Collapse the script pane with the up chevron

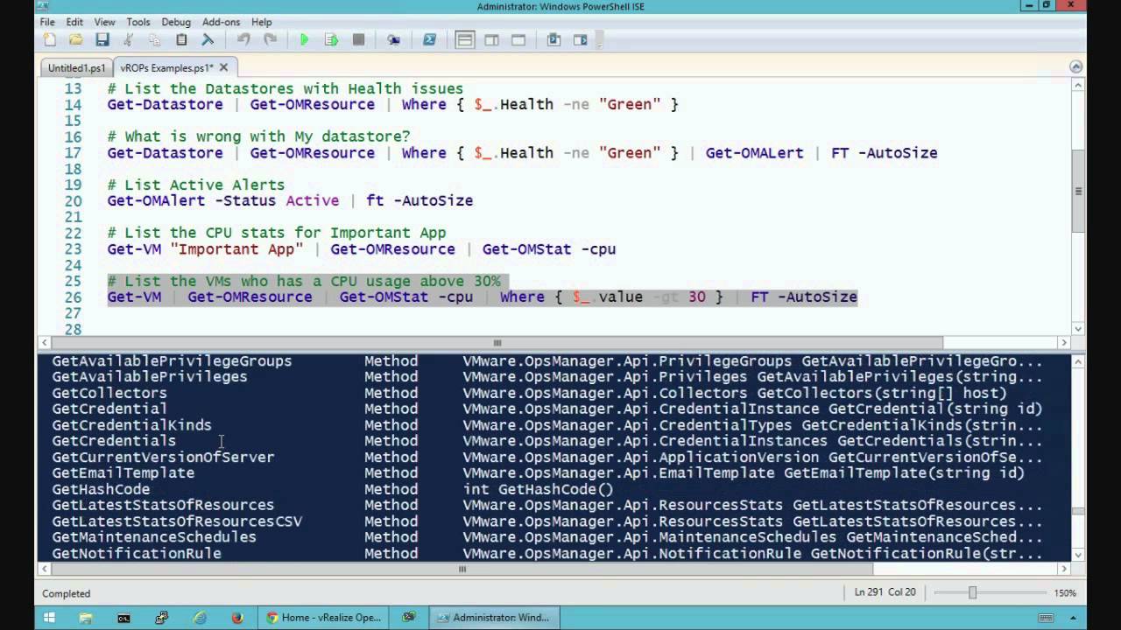(x=1076, y=67)
